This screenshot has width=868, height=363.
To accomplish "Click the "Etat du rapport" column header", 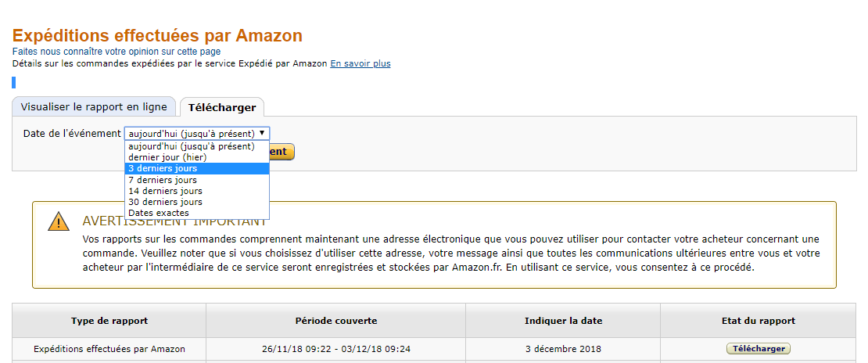I will click(759, 321).
